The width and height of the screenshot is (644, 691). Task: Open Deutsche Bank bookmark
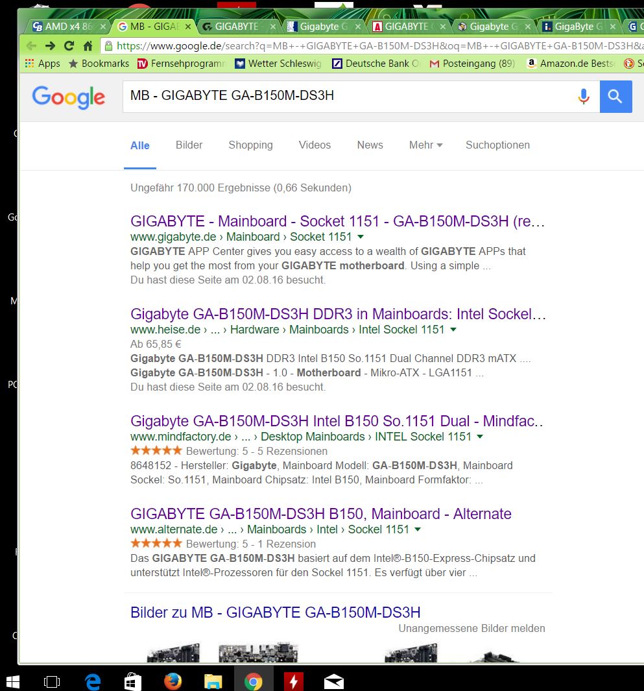pos(376,64)
